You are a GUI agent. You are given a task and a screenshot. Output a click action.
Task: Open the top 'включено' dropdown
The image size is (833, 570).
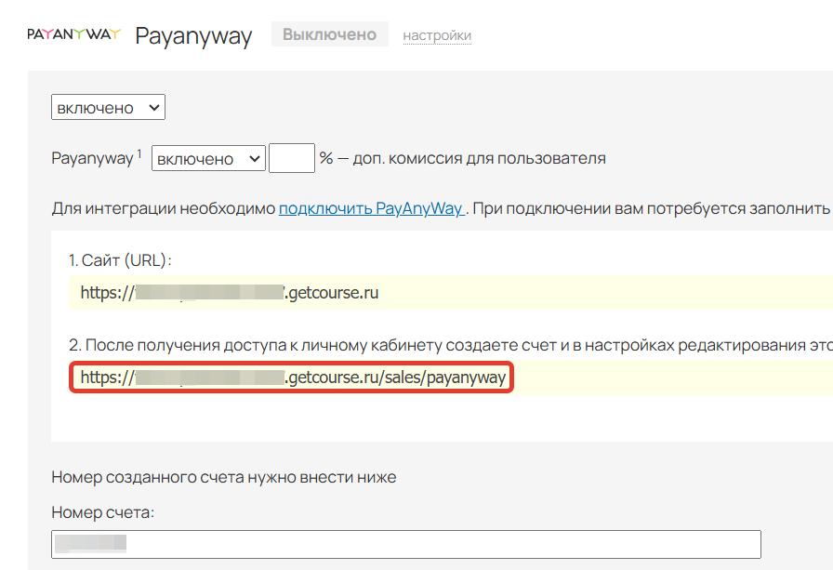click(108, 107)
